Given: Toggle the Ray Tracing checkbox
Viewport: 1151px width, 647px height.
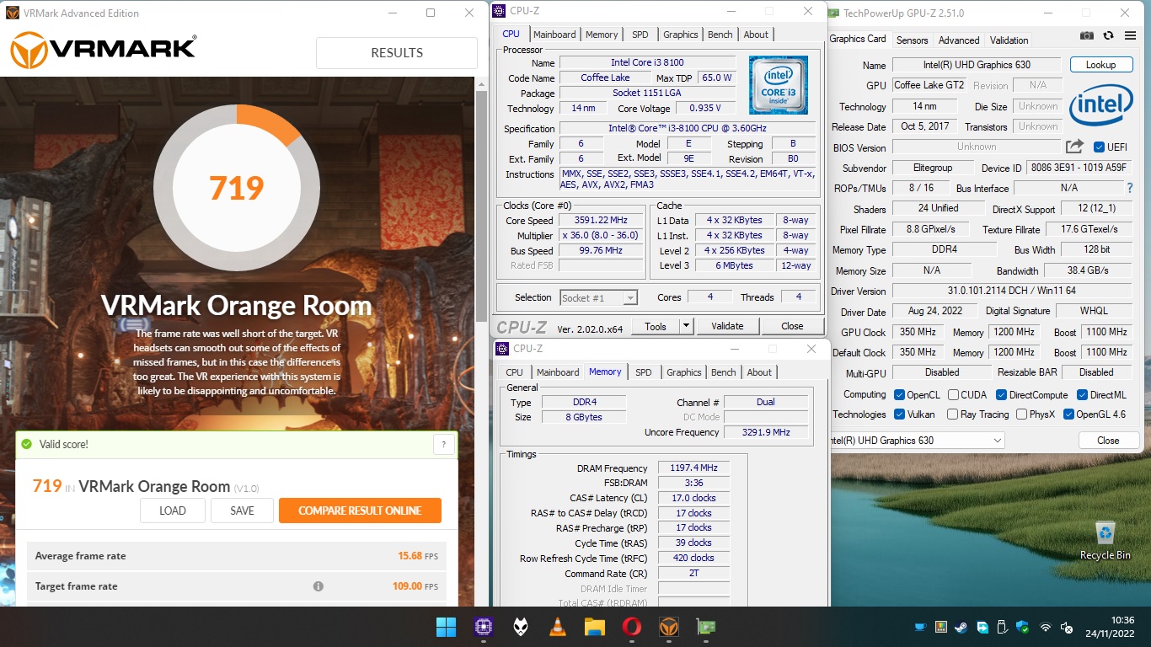Looking at the screenshot, I should click(952, 414).
